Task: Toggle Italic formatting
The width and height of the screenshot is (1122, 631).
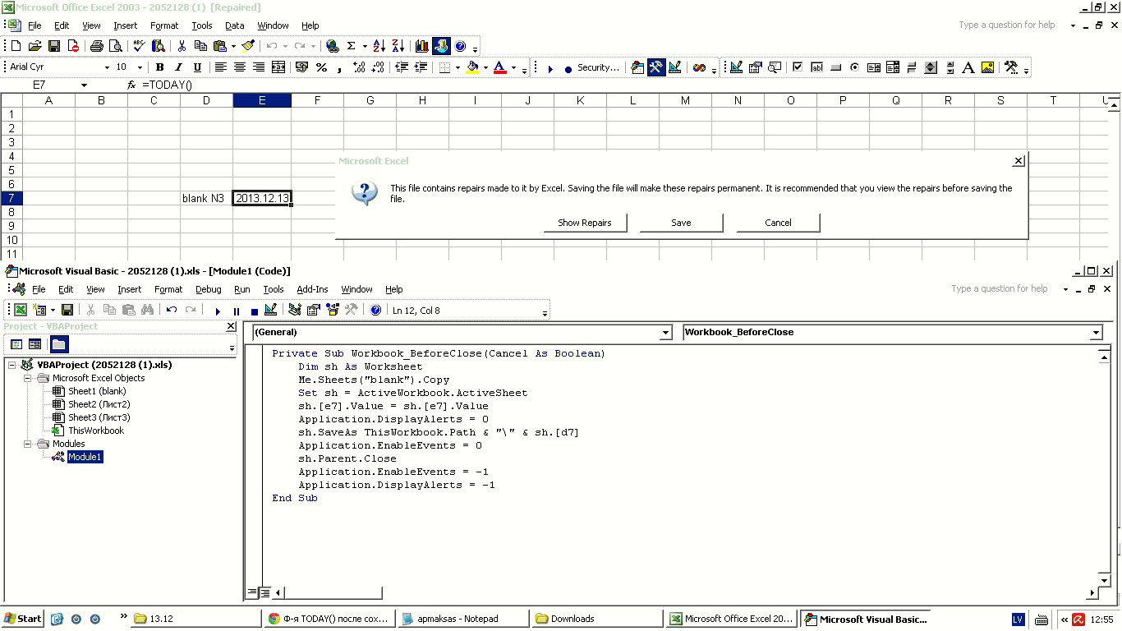Action: [x=178, y=67]
